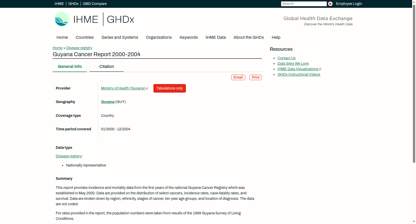Viewport: 416px width, 224px height.
Task: Click the Tabulations only button
Action: tap(170, 88)
